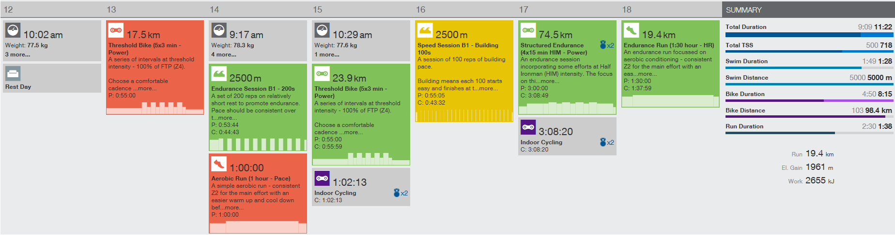This screenshot has height=235, width=895.
Task: Click the bike icon on 17.5 km workout
Action: click(116, 30)
